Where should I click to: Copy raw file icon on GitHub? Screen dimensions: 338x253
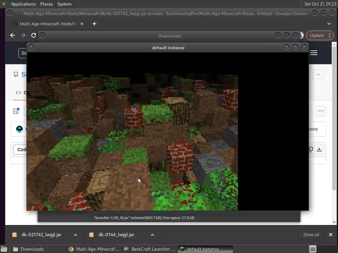[x=311, y=149]
